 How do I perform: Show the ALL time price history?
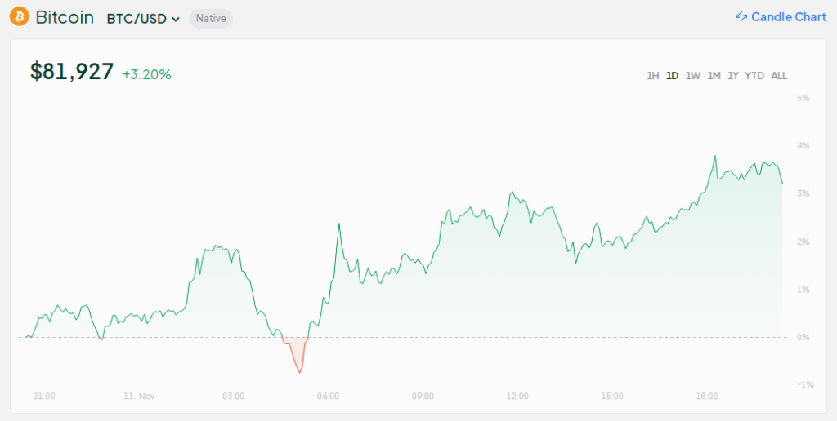coord(779,76)
